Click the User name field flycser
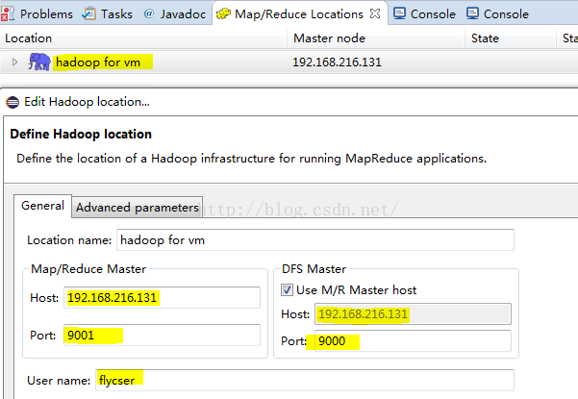578x399 pixels. (x=305, y=380)
